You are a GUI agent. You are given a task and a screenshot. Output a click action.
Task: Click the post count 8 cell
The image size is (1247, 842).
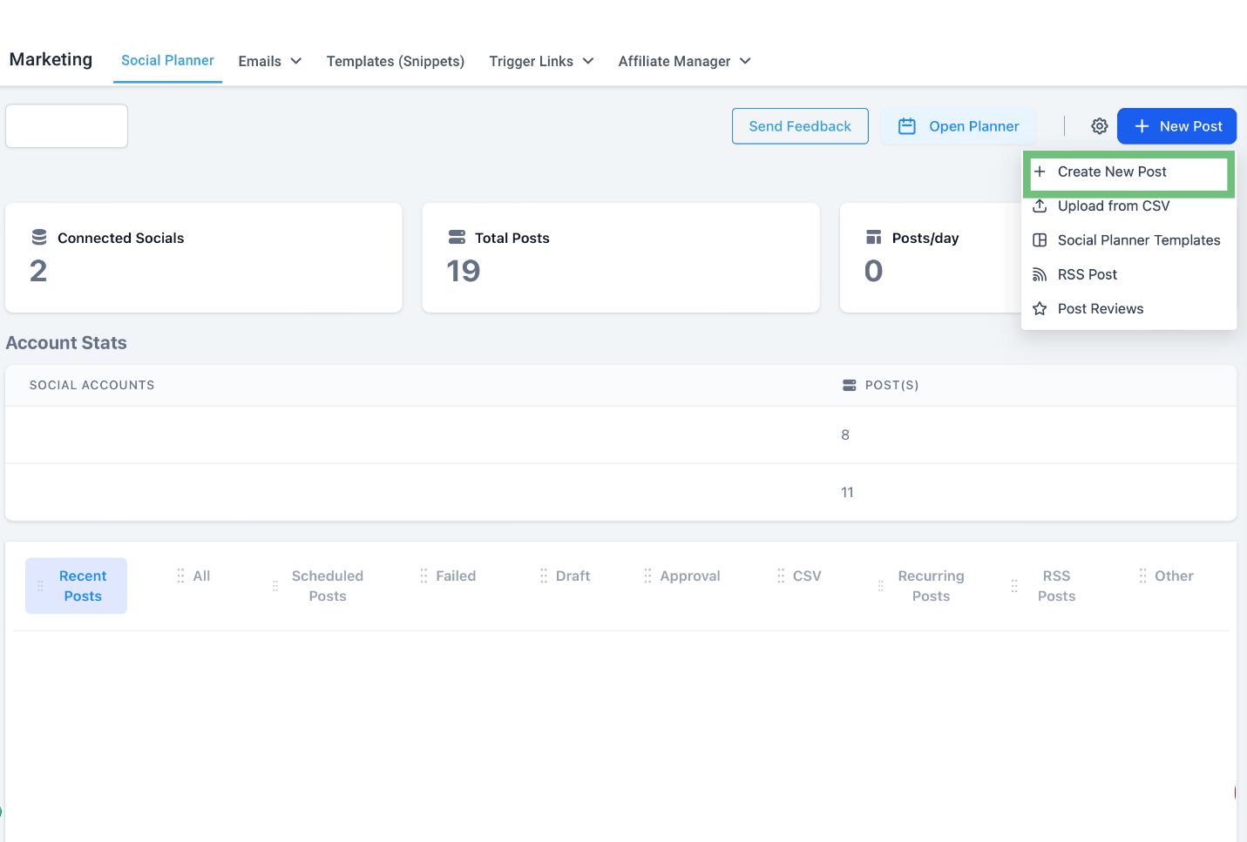click(x=845, y=434)
